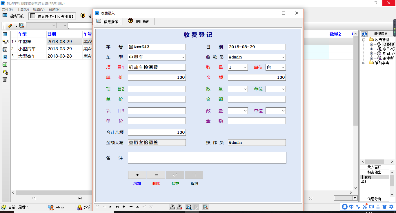Click the 备注 remarks text box

point(207,158)
